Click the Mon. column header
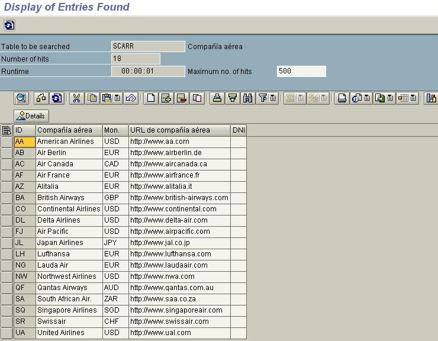Viewport: 438px width, 341px height. tap(115, 130)
